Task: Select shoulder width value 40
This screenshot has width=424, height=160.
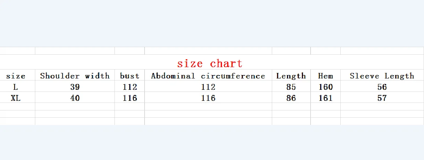Action: [75, 98]
